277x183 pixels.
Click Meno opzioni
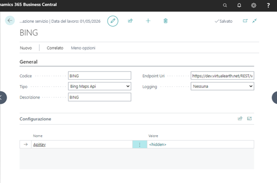pyautogui.click(x=83, y=48)
